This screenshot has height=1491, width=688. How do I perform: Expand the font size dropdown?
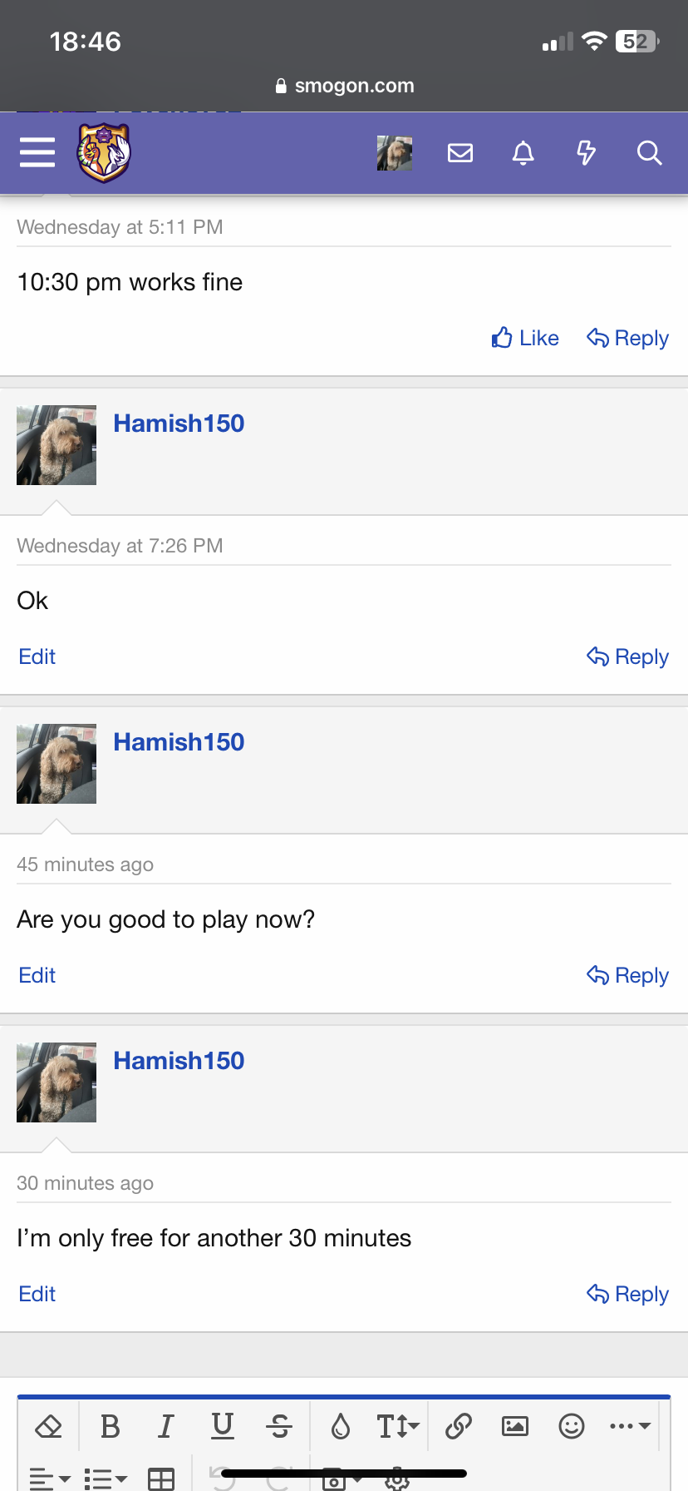click(398, 1427)
